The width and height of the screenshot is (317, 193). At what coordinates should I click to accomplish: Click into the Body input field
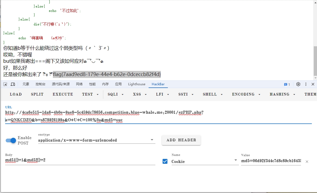[80, 160]
